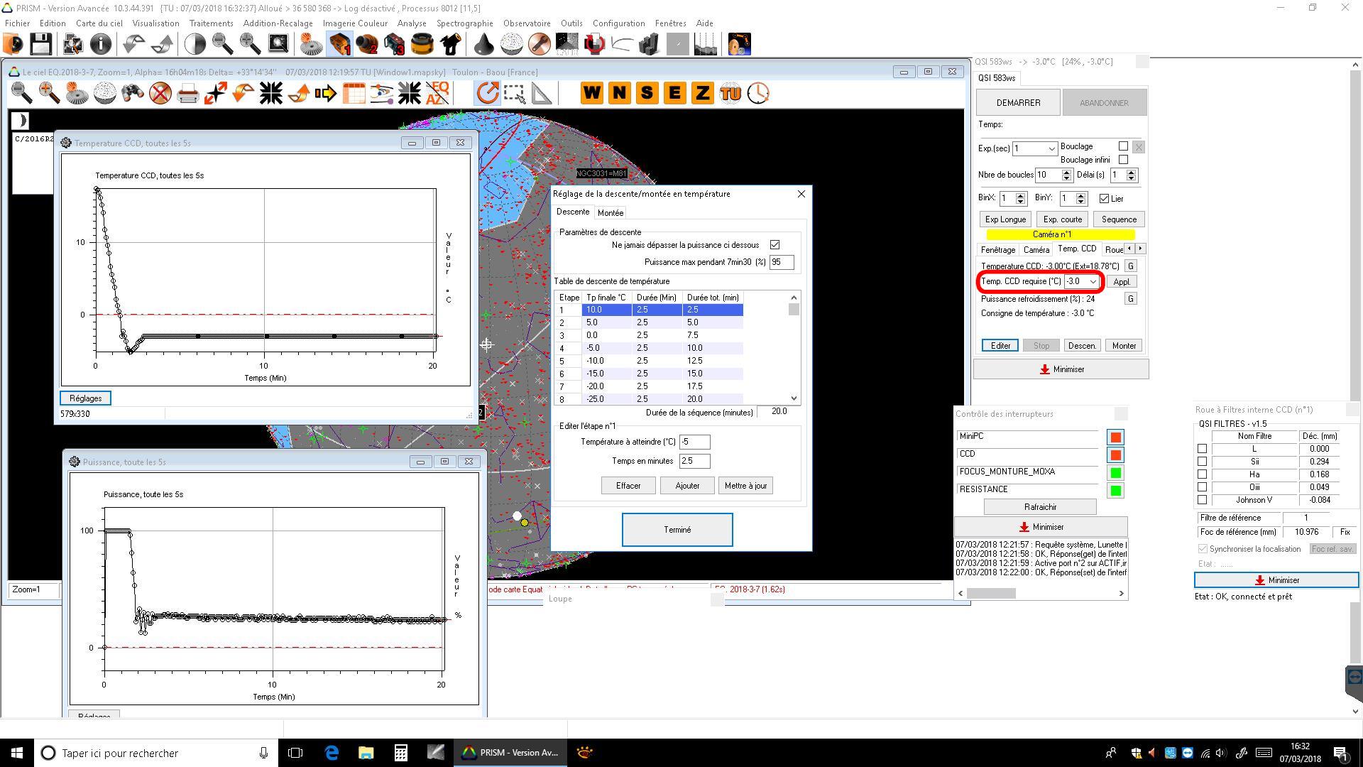
Task: Select camera number 1 toolbar icon
Action: pos(339,44)
